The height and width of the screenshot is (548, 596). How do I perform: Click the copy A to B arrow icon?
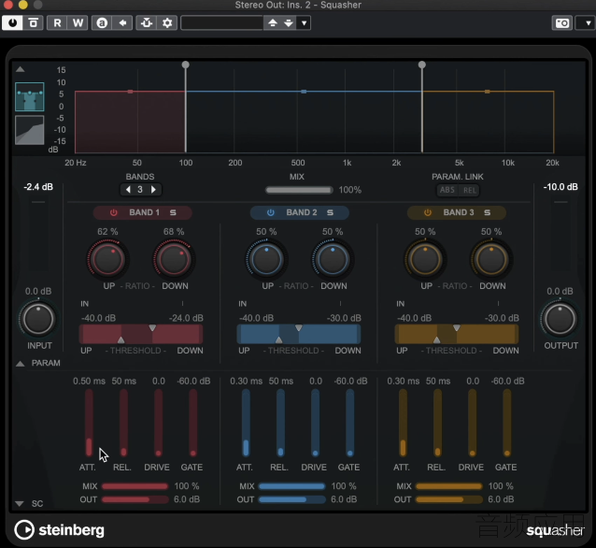pyautogui.click(x=122, y=23)
